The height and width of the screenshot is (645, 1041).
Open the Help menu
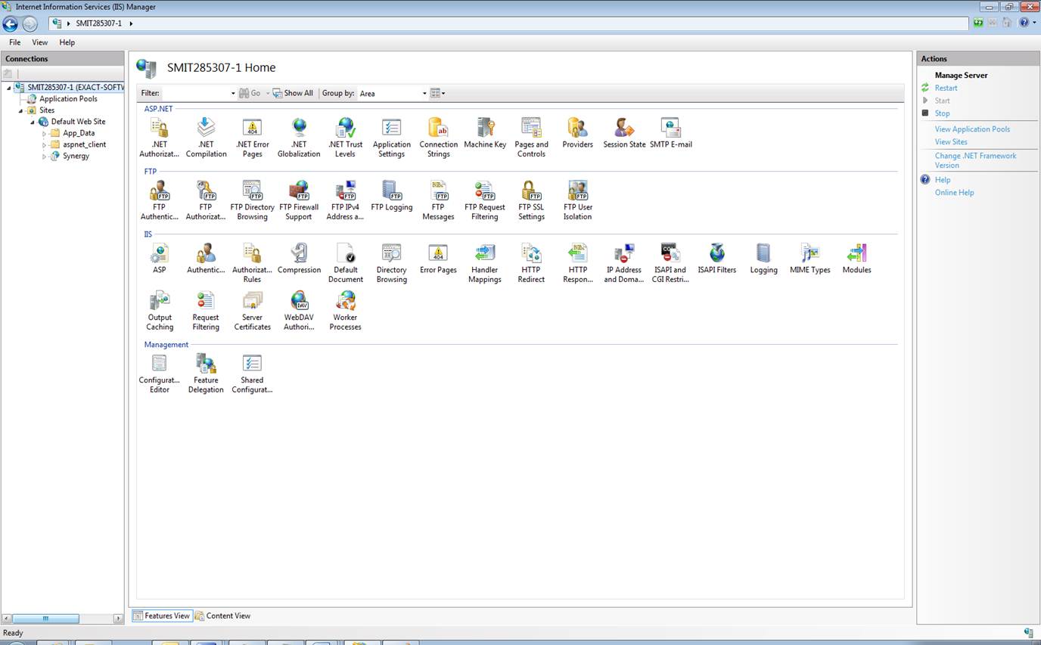(67, 42)
